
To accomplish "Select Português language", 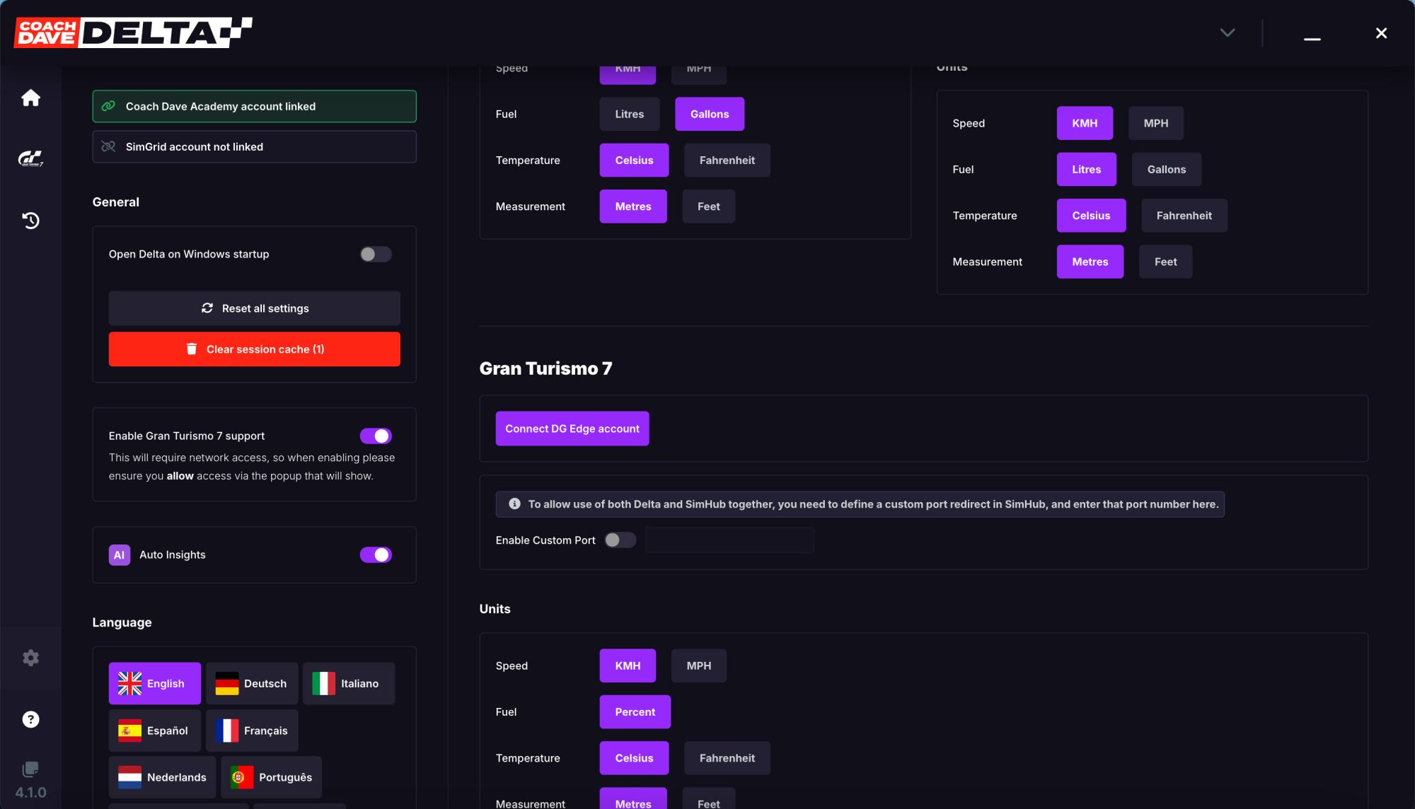I will click(271, 777).
